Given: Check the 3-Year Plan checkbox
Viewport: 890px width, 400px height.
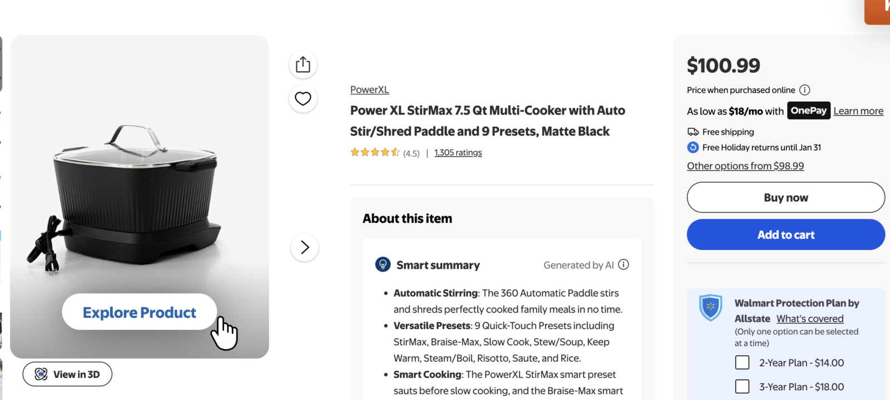Looking at the screenshot, I should pyautogui.click(x=742, y=387).
